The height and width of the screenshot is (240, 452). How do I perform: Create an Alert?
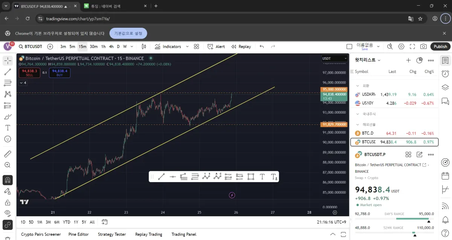216,47
